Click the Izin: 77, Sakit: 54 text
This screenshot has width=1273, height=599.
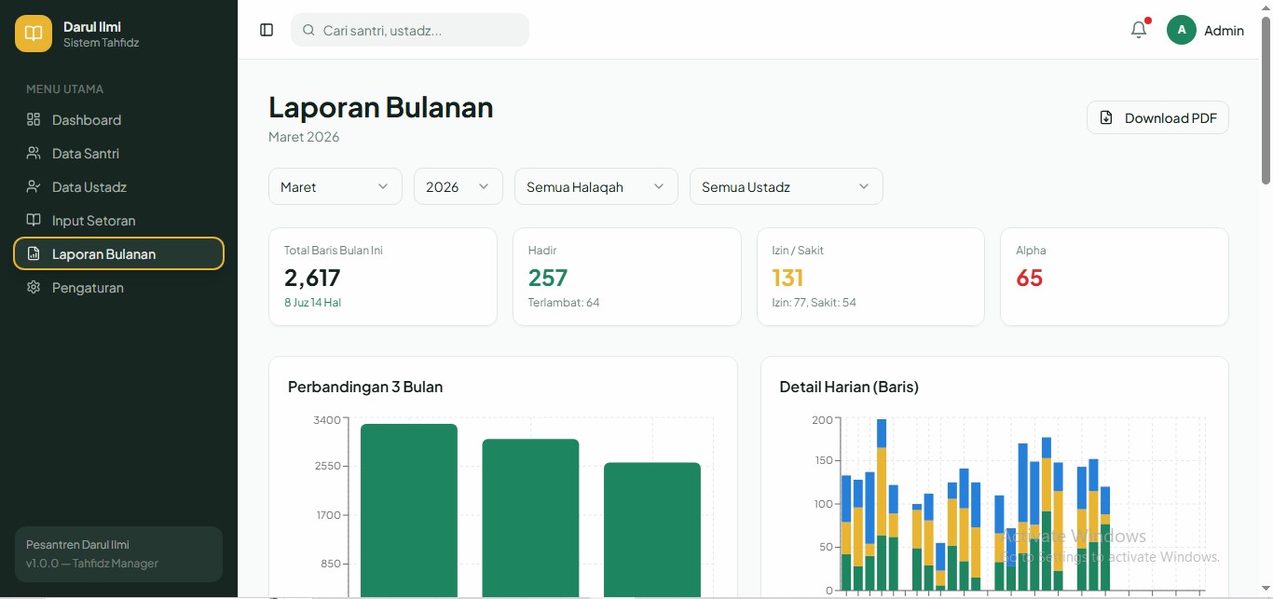(x=814, y=303)
